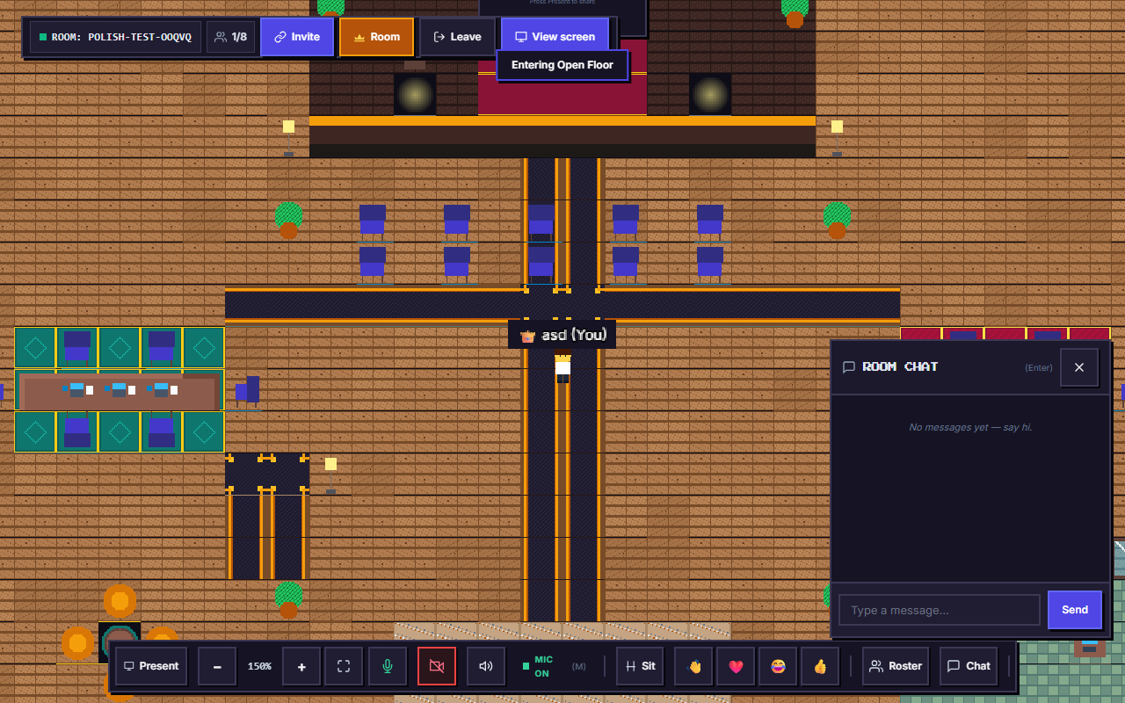Focus the Type a message field
This screenshot has height=703, width=1125.
939,610
